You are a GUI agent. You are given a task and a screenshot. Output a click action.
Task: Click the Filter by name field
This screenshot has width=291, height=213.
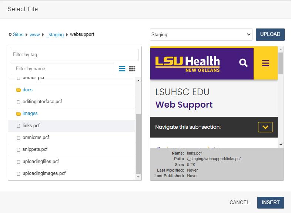62,69
